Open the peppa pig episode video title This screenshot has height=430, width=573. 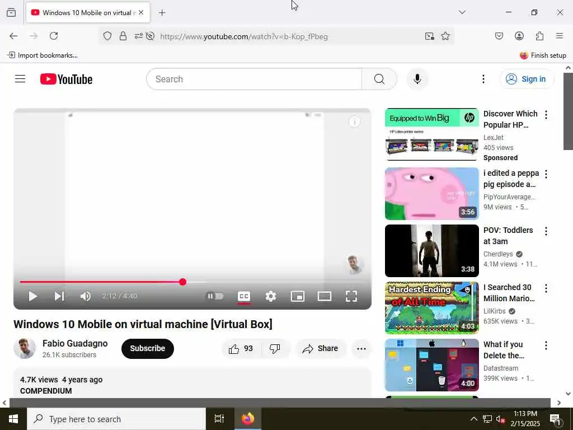511,179
